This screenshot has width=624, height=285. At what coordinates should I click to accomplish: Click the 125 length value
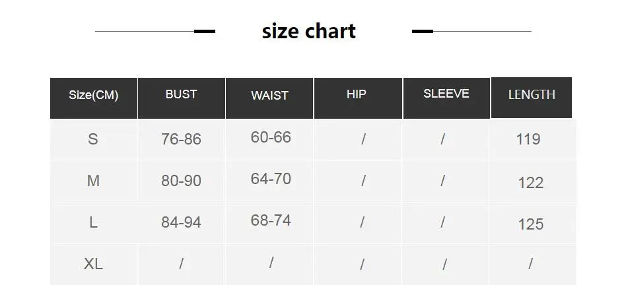tap(530, 224)
